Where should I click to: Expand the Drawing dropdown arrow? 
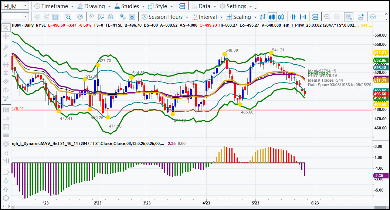109,6
